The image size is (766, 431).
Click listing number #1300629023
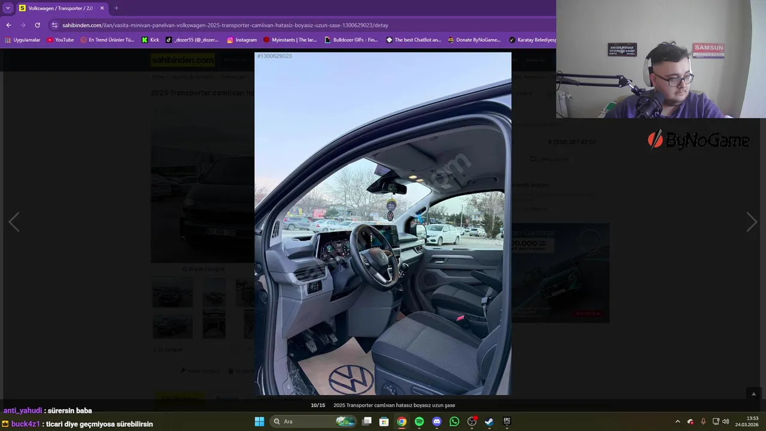pyautogui.click(x=275, y=56)
